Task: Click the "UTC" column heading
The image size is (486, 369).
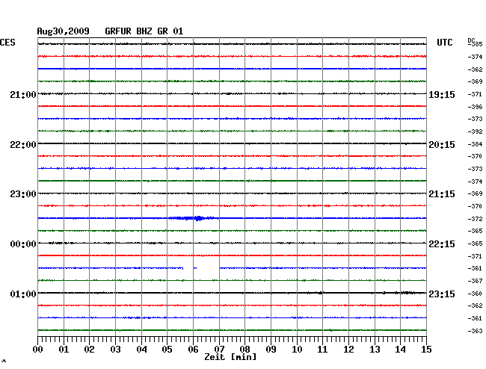Action: pyautogui.click(x=444, y=43)
